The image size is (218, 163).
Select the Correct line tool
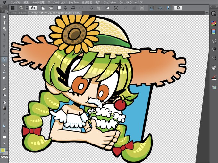4,143
